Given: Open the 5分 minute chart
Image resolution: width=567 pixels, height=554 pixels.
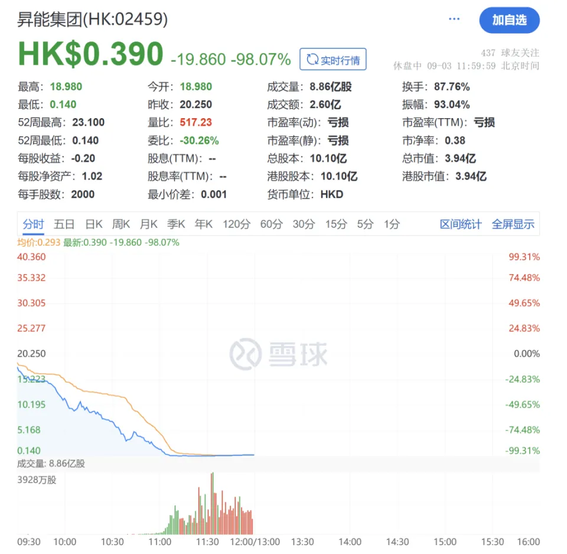Looking at the screenshot, I should point(365,224).
